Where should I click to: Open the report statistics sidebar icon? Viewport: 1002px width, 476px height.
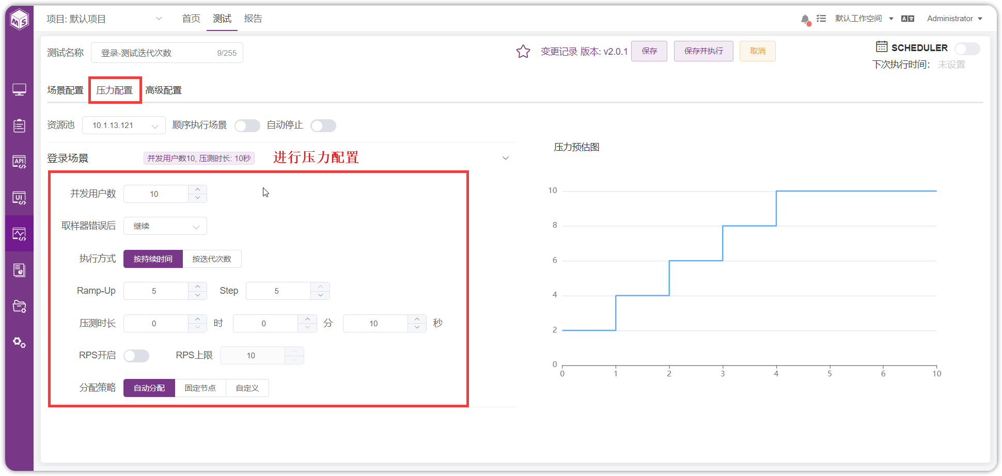click(20, 270)
